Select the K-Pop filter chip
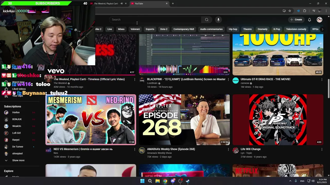330x185 pixels. 277,29
